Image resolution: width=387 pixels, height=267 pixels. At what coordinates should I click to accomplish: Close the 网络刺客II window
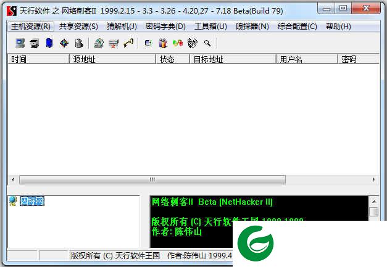tap(366, 9)
